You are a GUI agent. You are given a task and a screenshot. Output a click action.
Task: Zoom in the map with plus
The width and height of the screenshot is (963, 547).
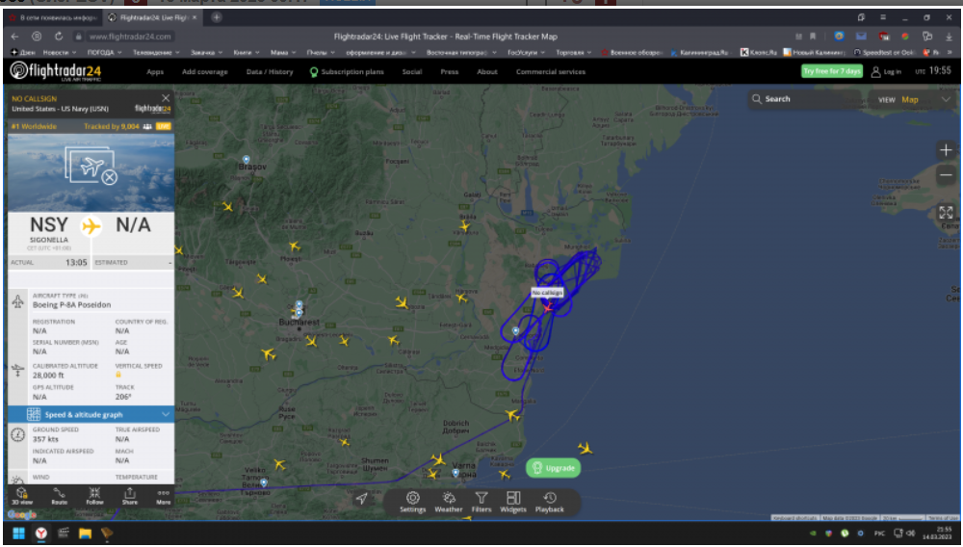pos(946,150)
